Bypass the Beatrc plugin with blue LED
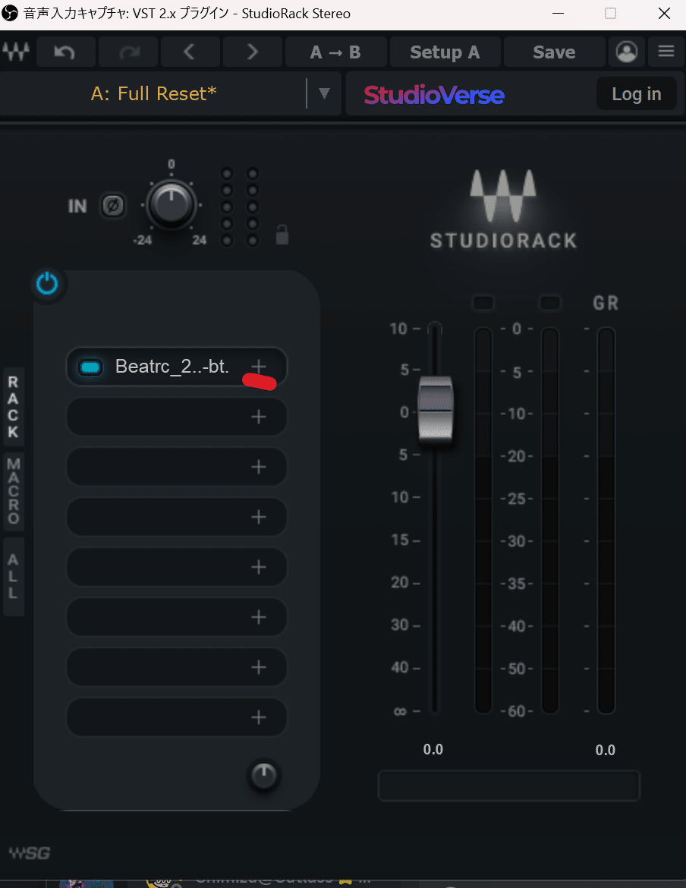The height and width of the screenshot is (888, 686). tap(90, 367)
